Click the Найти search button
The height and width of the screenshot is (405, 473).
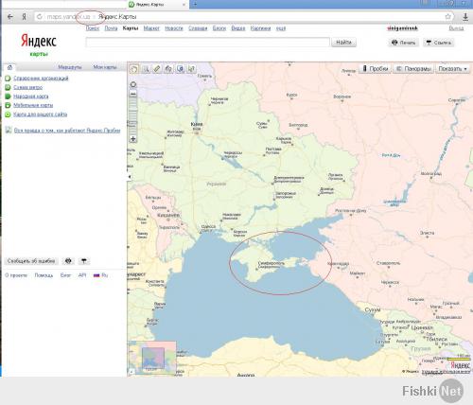coord(343,43)
